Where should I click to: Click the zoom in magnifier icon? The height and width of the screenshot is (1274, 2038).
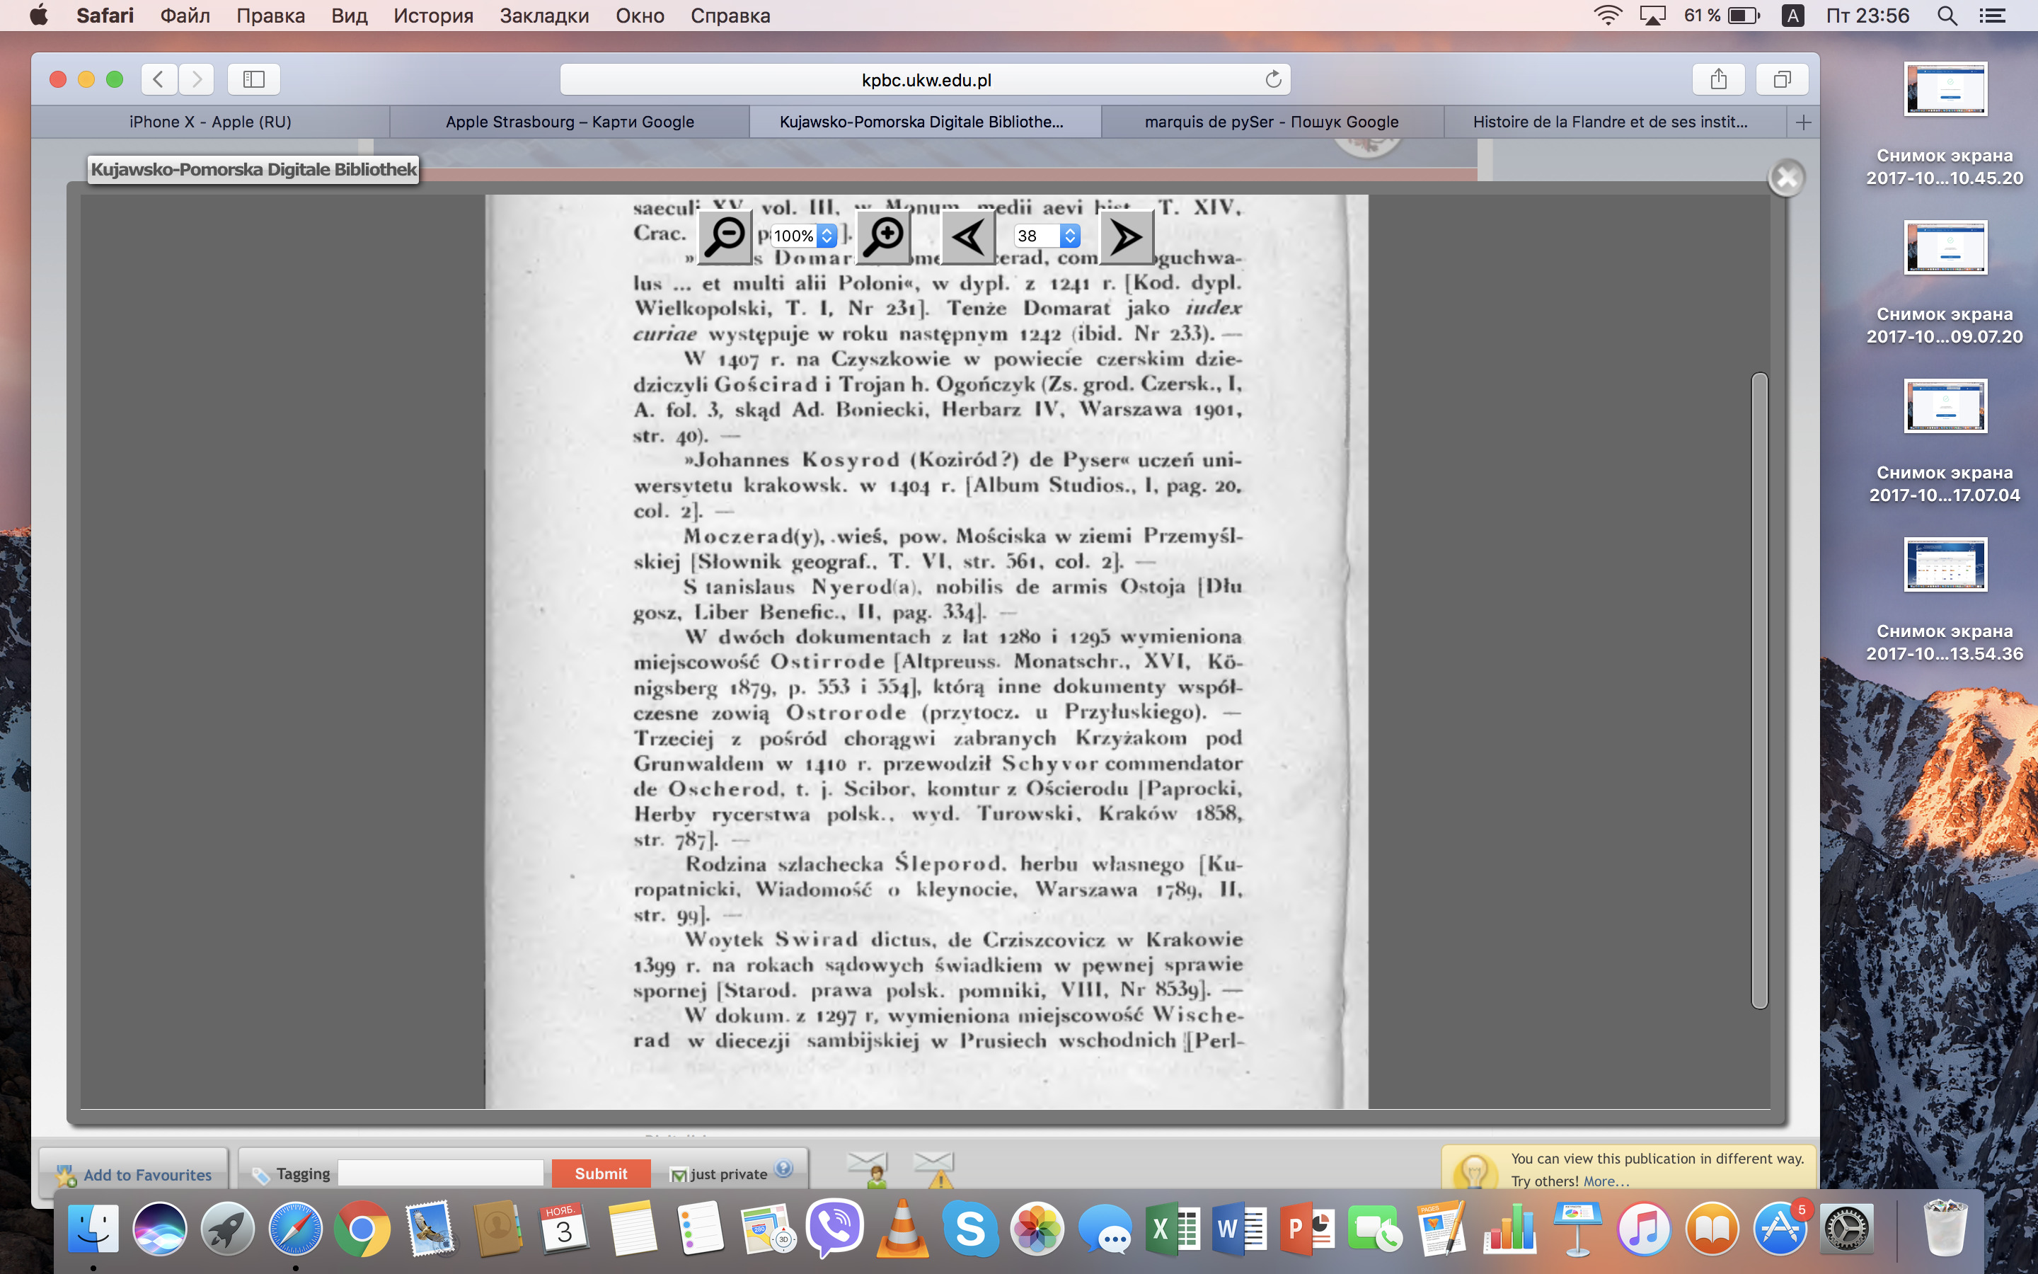[883, 237]
